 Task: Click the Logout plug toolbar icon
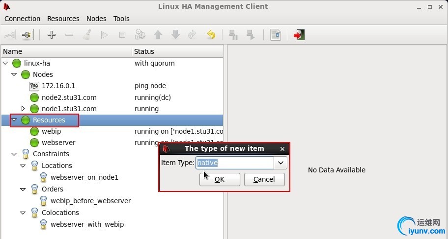(28, 35)
